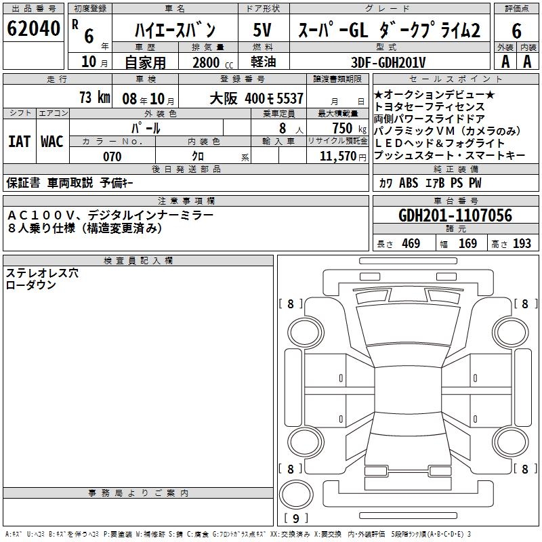Select fuel type 軽油
The height and width of the screenshot is (542, 542).
[x=264, y=62]
